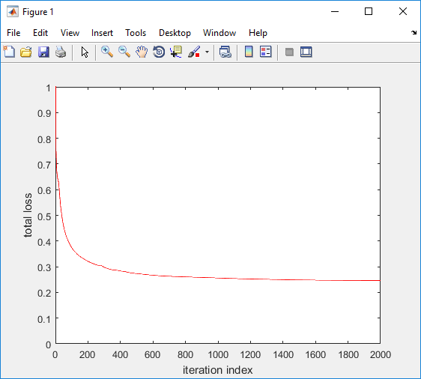The width and height of the screenshot is (421, 379).
Task: Select the Edit Plot arrow tool
Action: [85, 52]
